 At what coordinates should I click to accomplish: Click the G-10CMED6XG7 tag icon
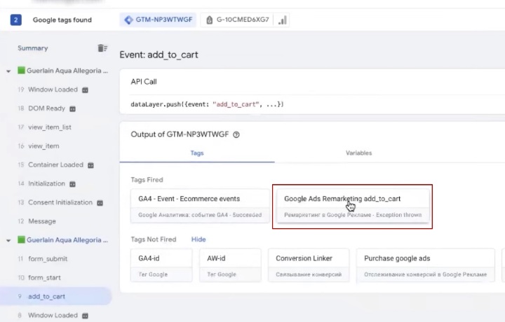(x=210, y=20)
